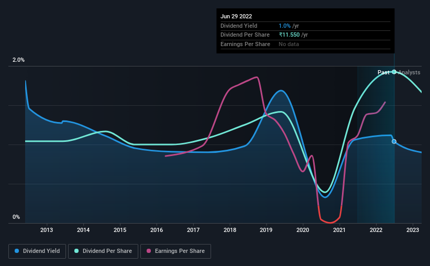
Task: Click the 0% y-axis label
Action: (x=16, y=217)
